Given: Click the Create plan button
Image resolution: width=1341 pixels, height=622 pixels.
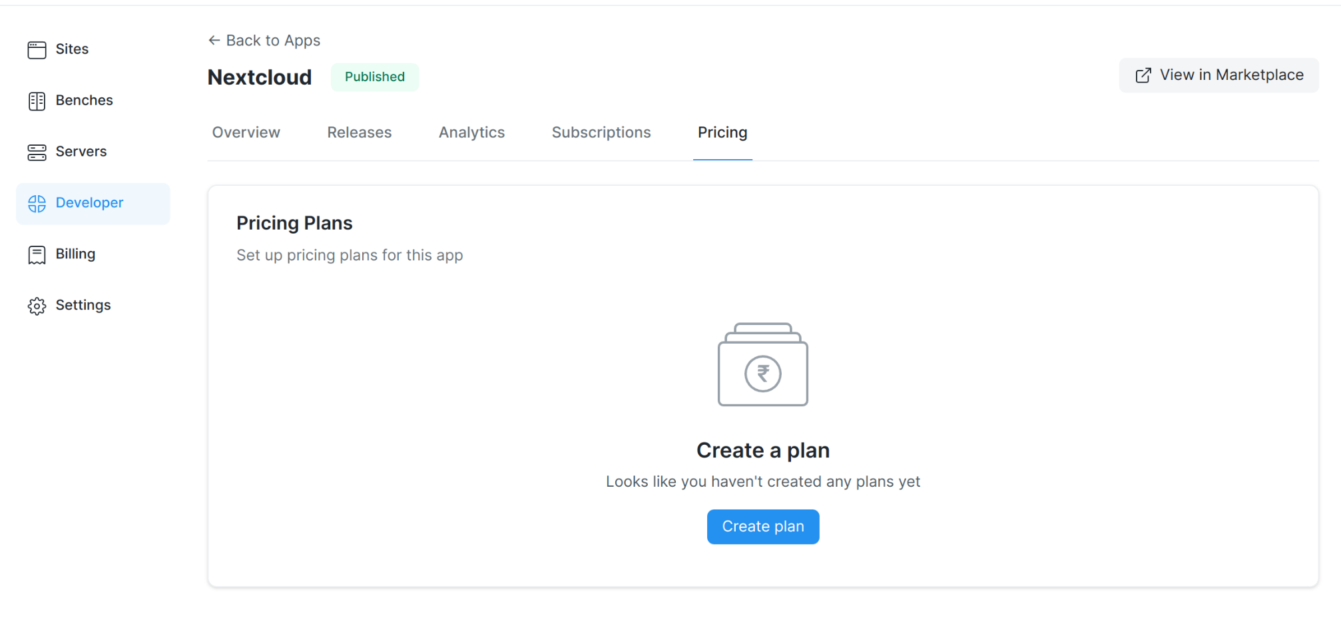Looking at the screenshot, I should 763,527.
